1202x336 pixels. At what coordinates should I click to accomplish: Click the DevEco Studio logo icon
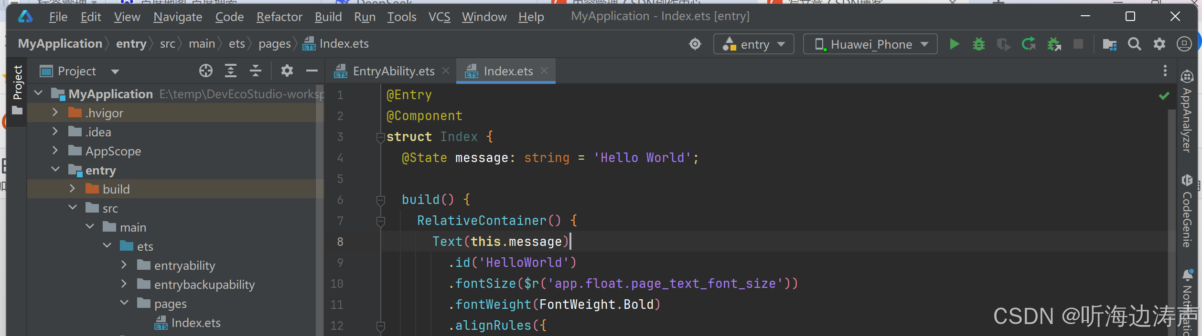(x=25, y=17)
